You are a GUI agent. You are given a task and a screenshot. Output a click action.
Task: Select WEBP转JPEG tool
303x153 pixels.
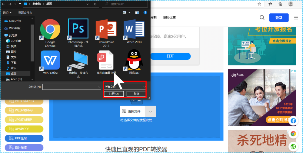pyautogui.click(x=24, y=101)
